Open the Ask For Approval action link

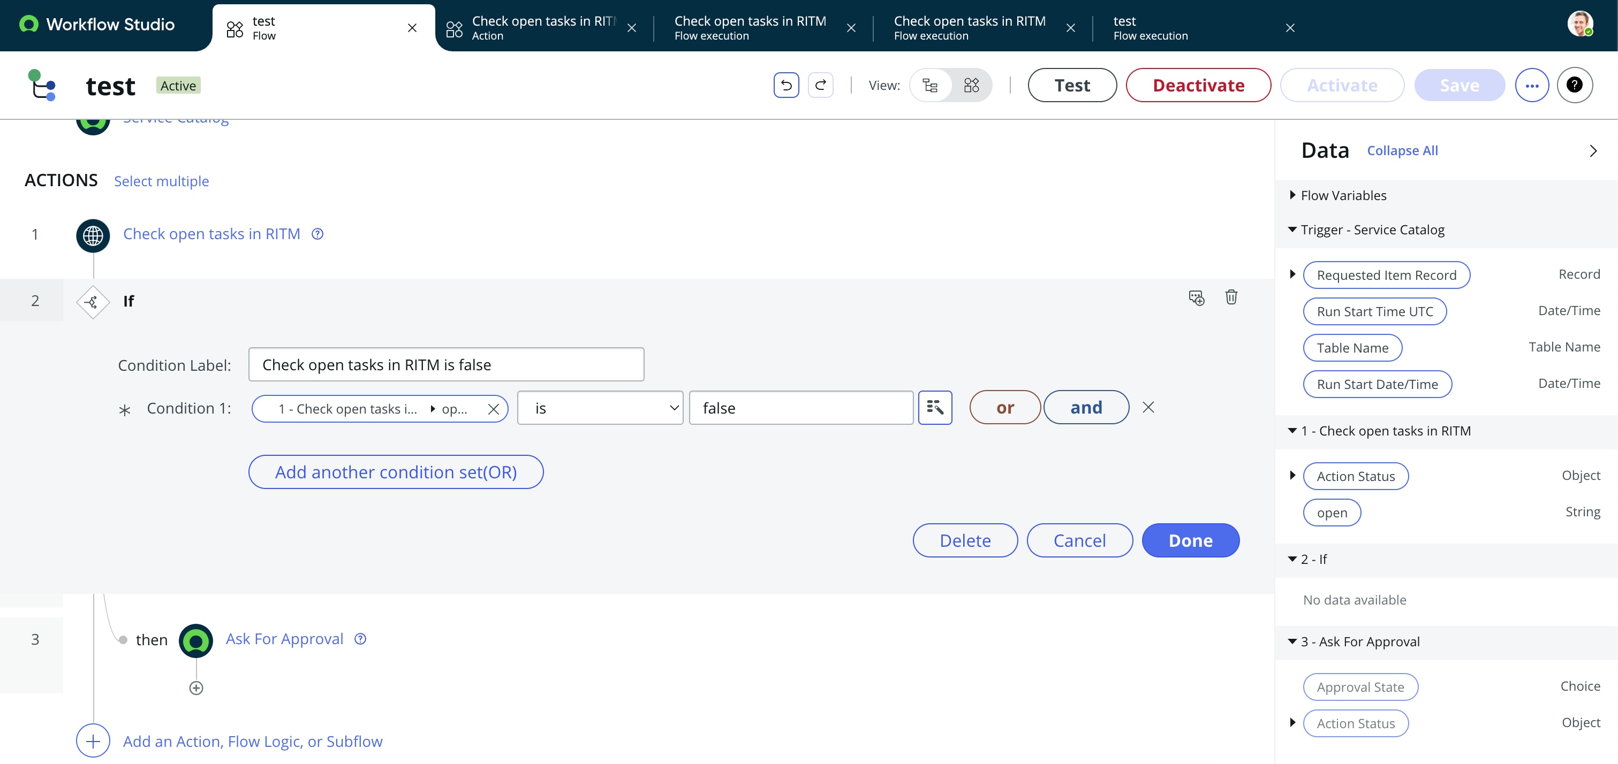click(284, 638)
